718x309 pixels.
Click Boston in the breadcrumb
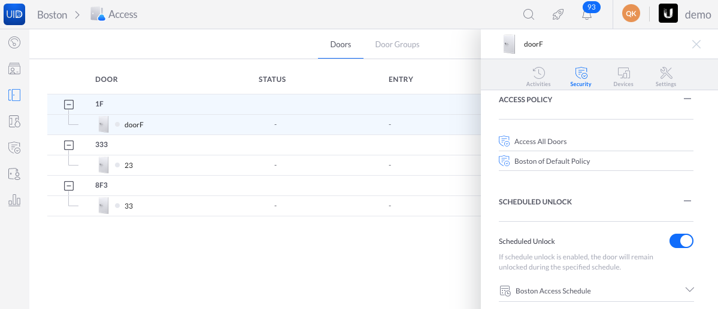point(52,14)
